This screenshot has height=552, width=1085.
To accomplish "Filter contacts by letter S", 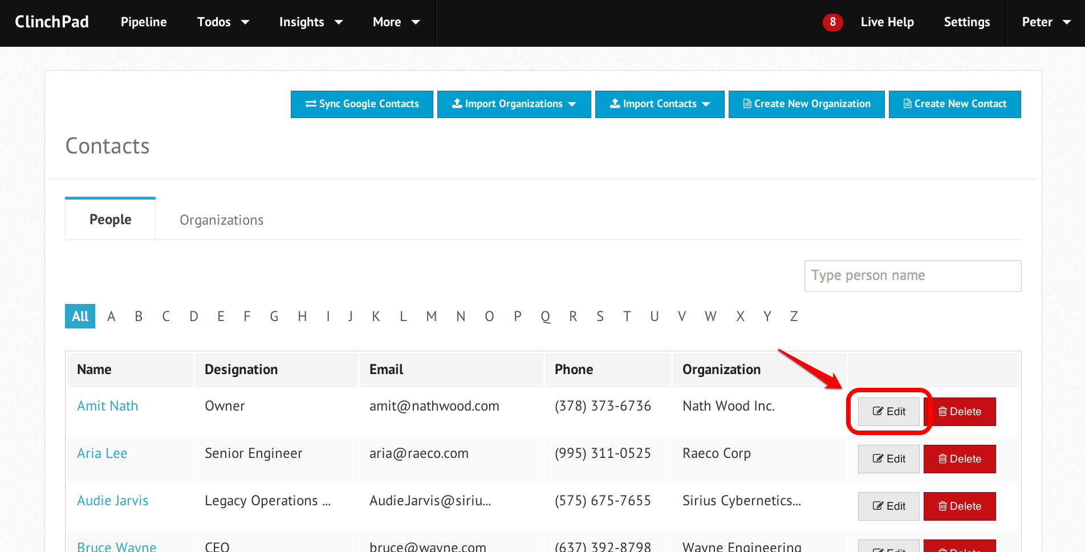I will (x=600, y=316).
